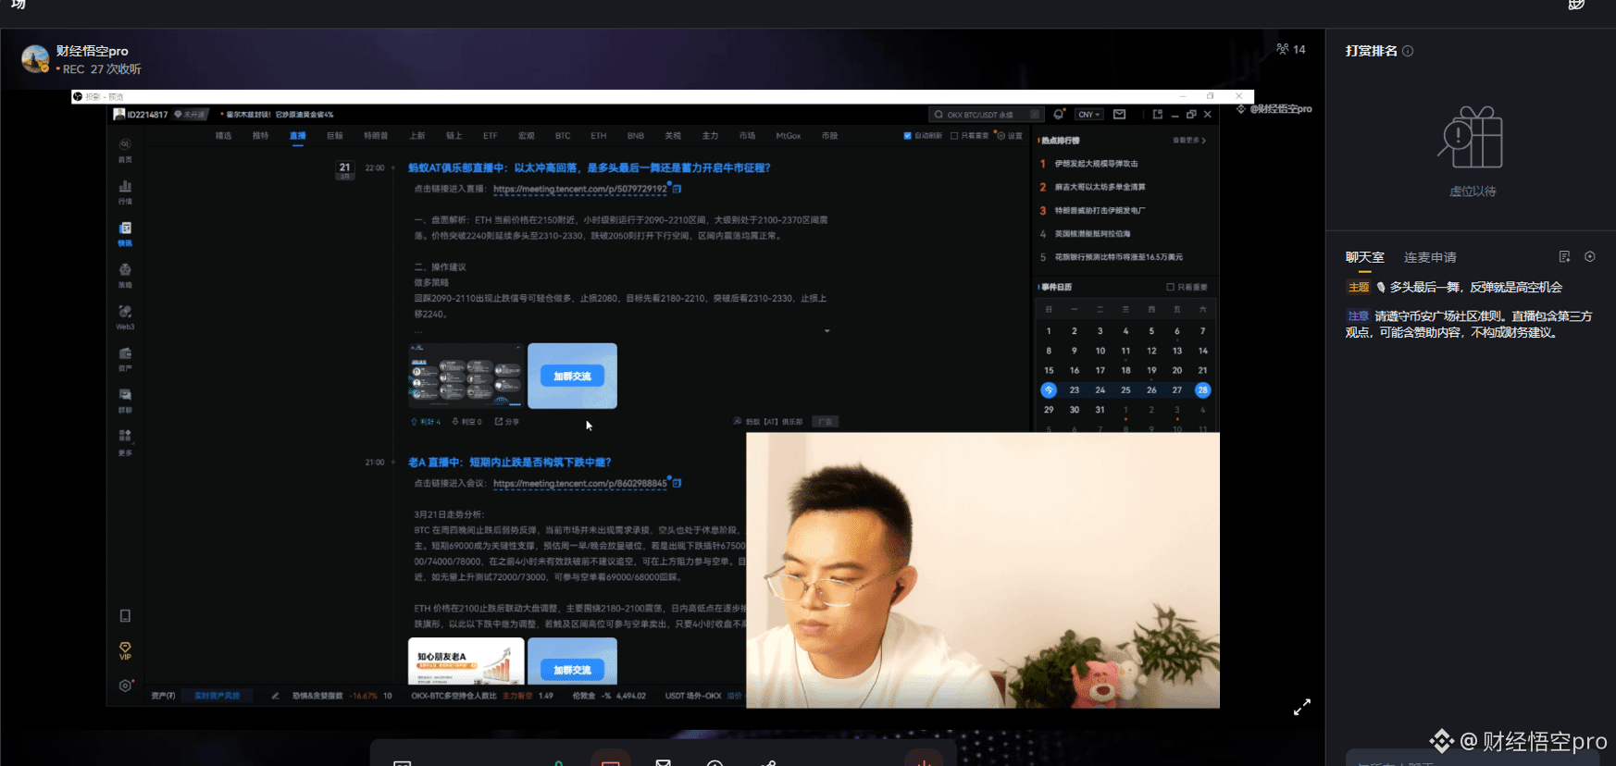Open hot topic 麻吉大哥以太坊多单全清算
Image resolution: width=1616 pixels, height=766 pixels.
tap(1100, 187)
